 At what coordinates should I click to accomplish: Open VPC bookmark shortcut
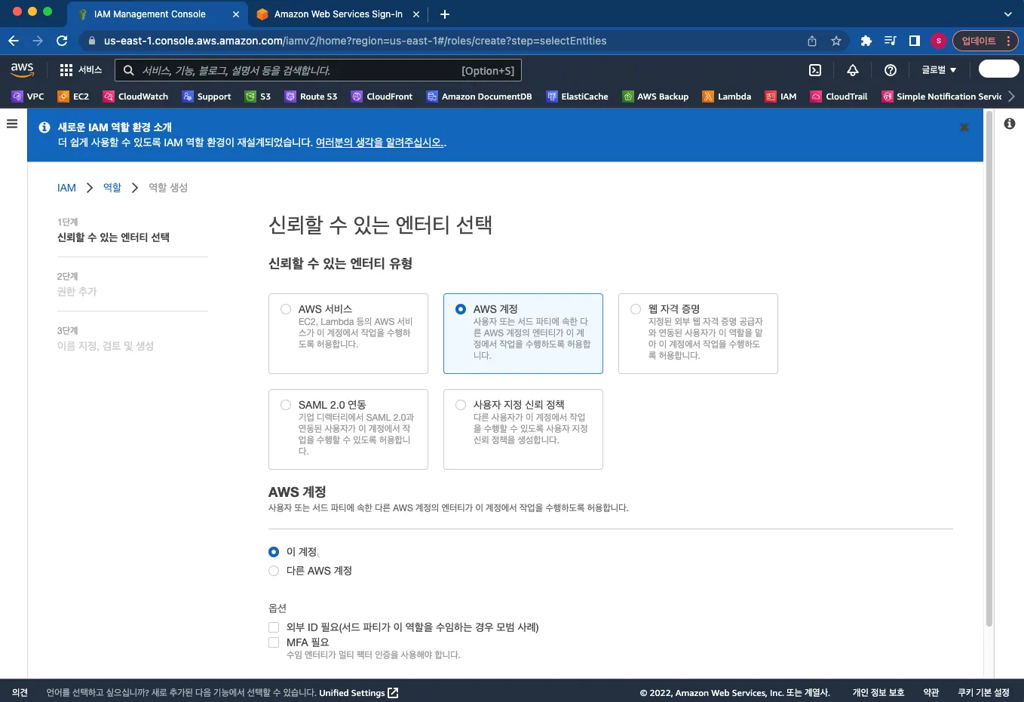click(28, 97)
